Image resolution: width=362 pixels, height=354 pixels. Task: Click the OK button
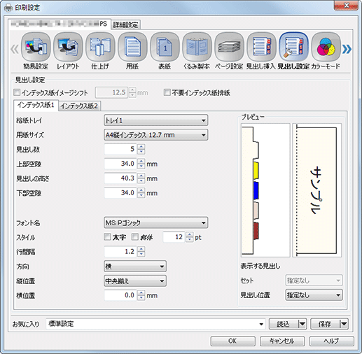tap(232, 341)
